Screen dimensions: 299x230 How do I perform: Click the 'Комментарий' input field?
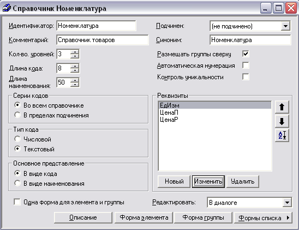click(103, 40)
